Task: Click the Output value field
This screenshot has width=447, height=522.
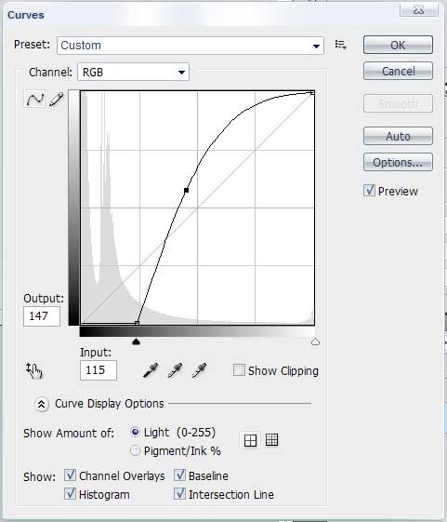Action: [42, 316]
